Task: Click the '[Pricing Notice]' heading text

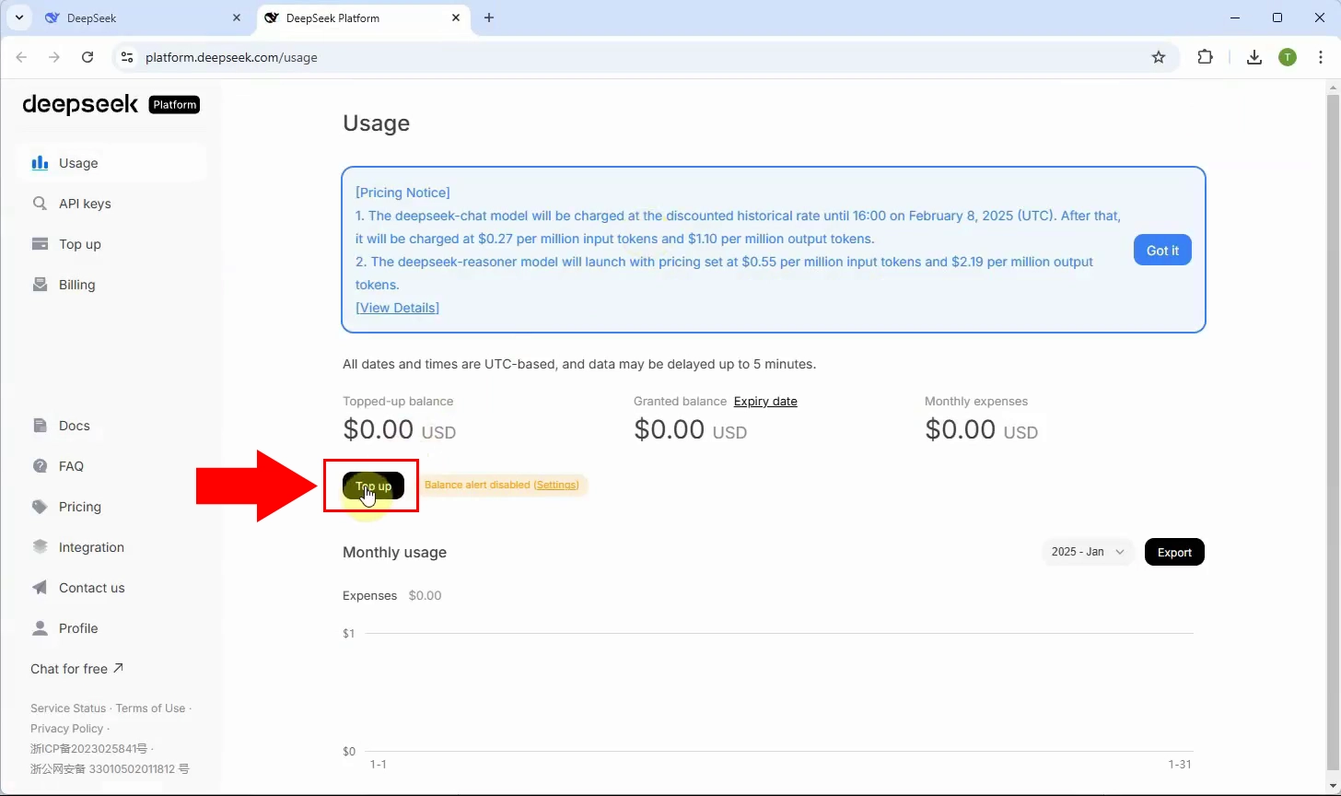Action: tap(402, 193)
